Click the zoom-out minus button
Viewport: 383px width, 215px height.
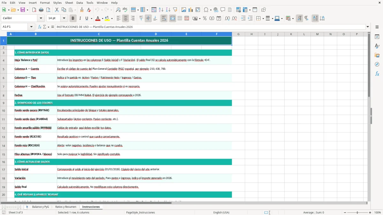tap(345, 212)
